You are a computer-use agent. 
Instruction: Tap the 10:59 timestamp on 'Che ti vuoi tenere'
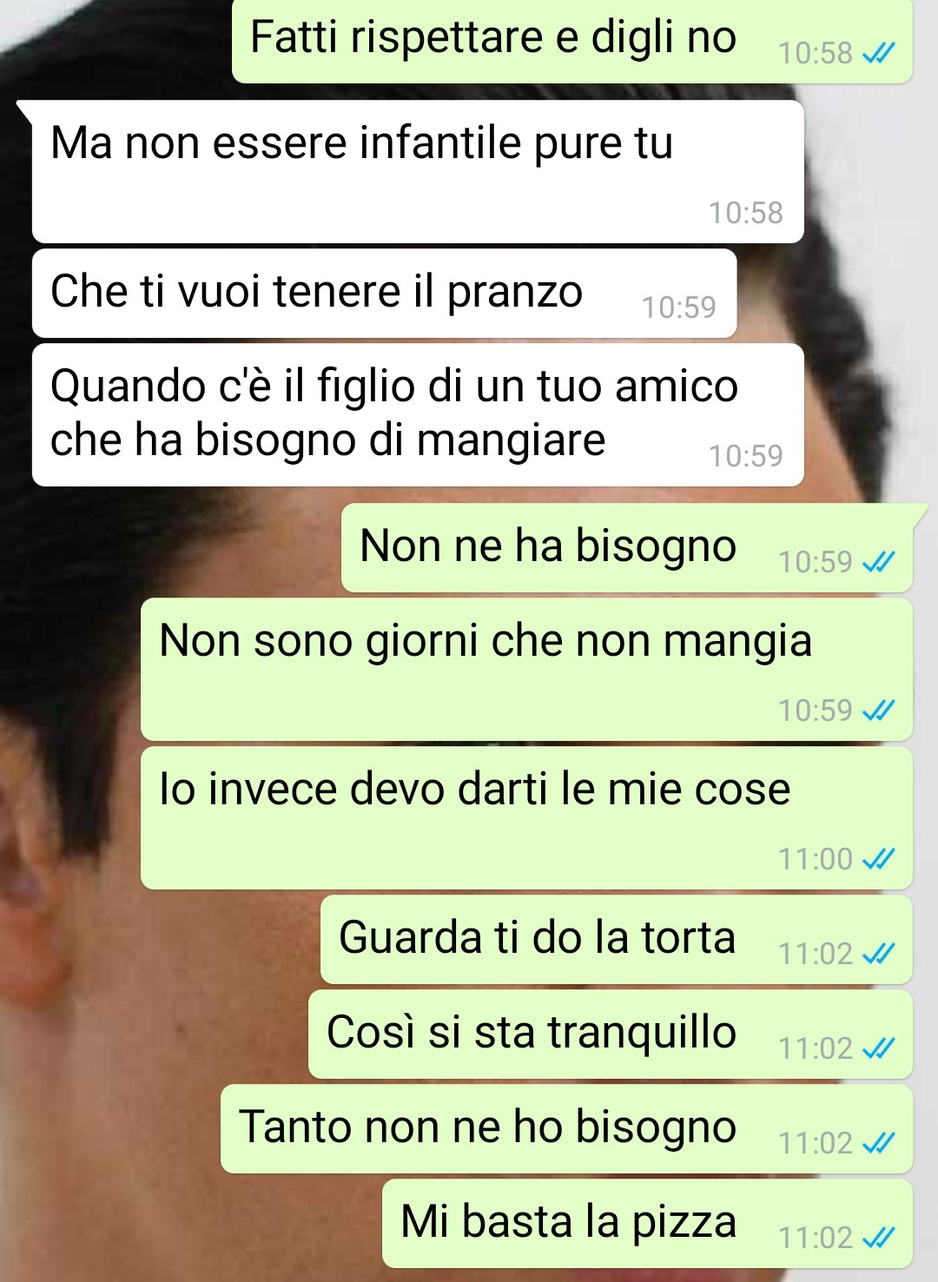(x=679, y=307)
